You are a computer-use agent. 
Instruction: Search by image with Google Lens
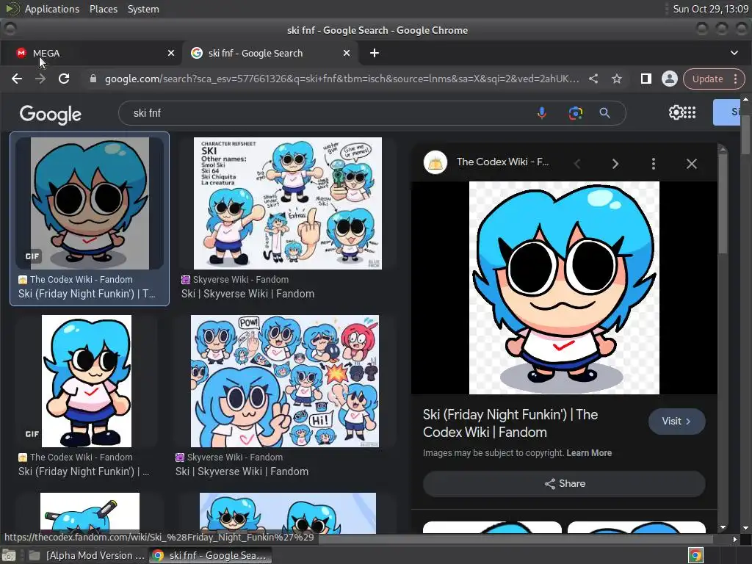(x=576, y=113)
